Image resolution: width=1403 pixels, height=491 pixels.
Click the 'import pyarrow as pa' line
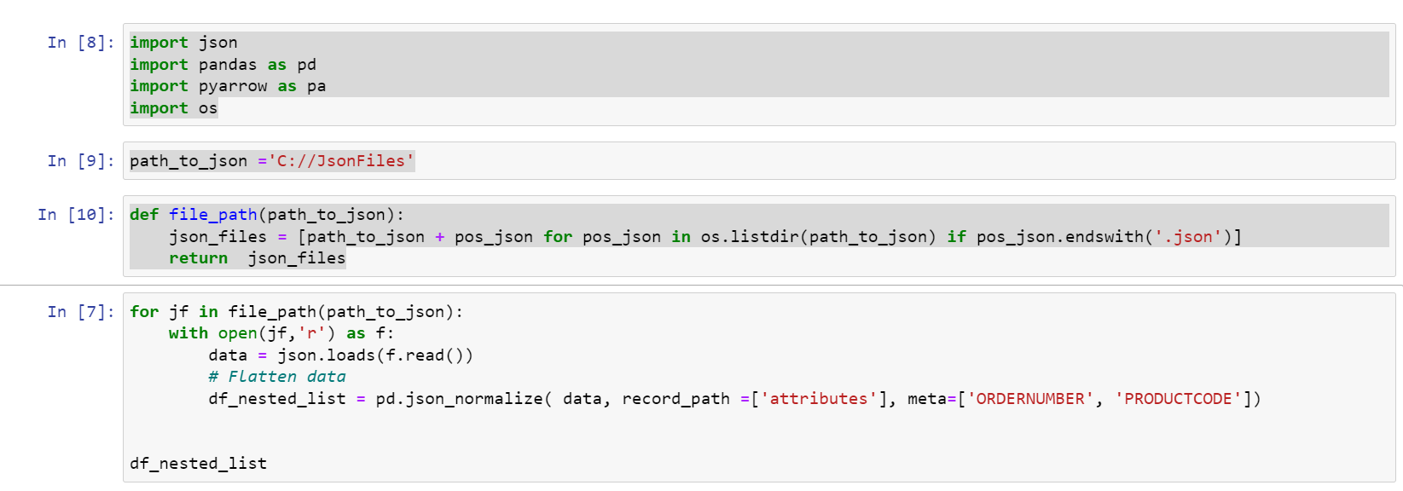click(228, 86)
